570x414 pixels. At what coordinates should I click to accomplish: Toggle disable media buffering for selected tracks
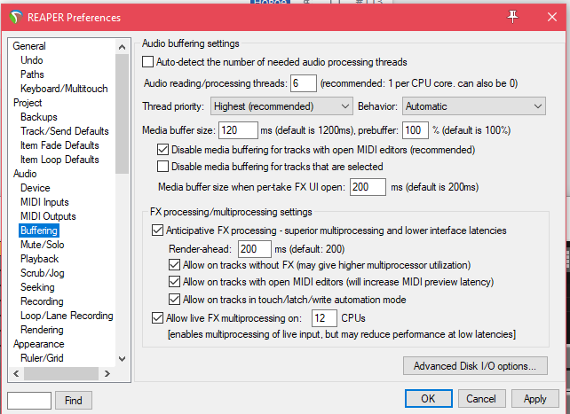[x=162, y=167]
